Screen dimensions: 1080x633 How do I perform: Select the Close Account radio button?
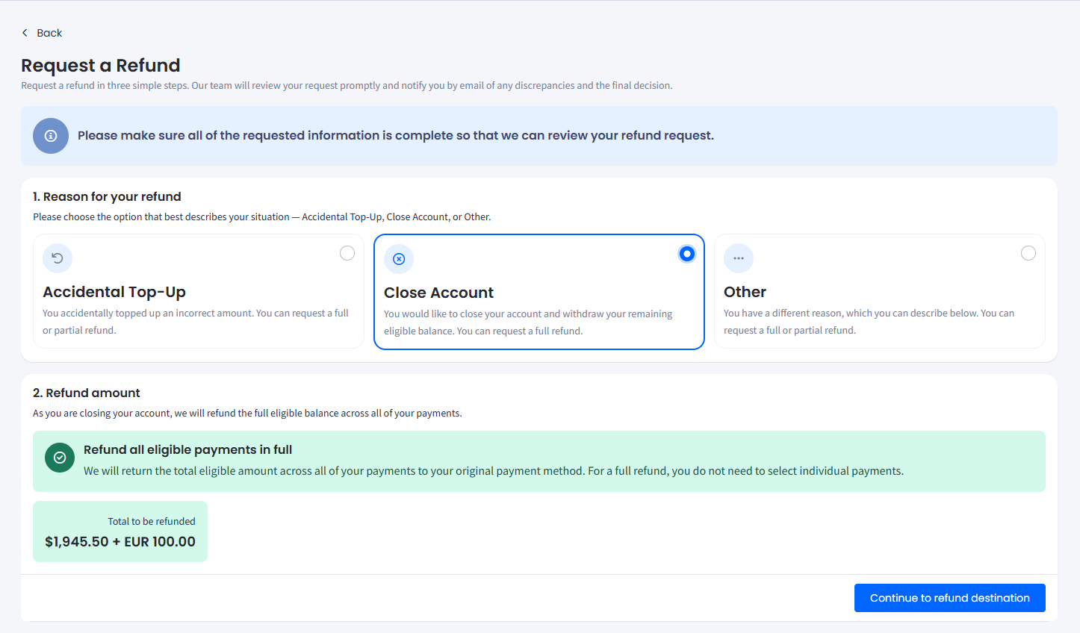coord(687,254)
